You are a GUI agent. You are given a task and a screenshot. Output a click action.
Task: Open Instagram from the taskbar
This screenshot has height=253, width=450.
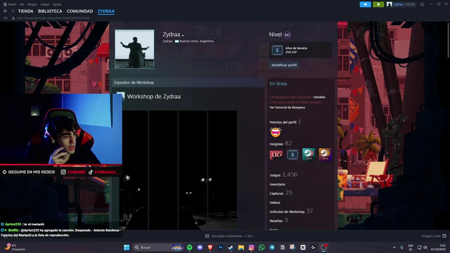(x=251, y=247)
